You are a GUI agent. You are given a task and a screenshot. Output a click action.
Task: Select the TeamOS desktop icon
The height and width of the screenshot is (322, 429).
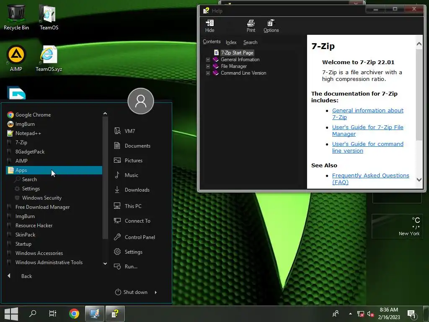click(x=49, y=17)
